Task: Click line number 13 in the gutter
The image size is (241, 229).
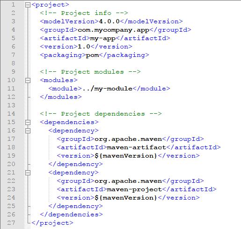Action: [x=11, y=105]
